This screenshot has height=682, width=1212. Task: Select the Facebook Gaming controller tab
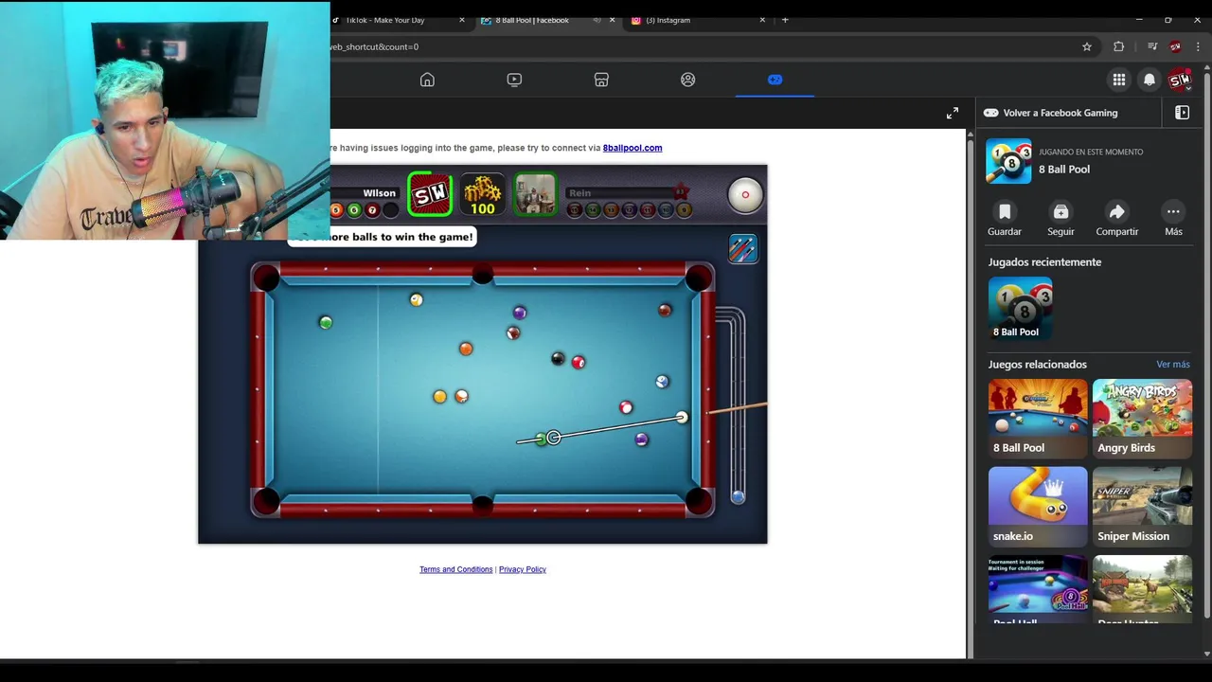tap(775, 80)
